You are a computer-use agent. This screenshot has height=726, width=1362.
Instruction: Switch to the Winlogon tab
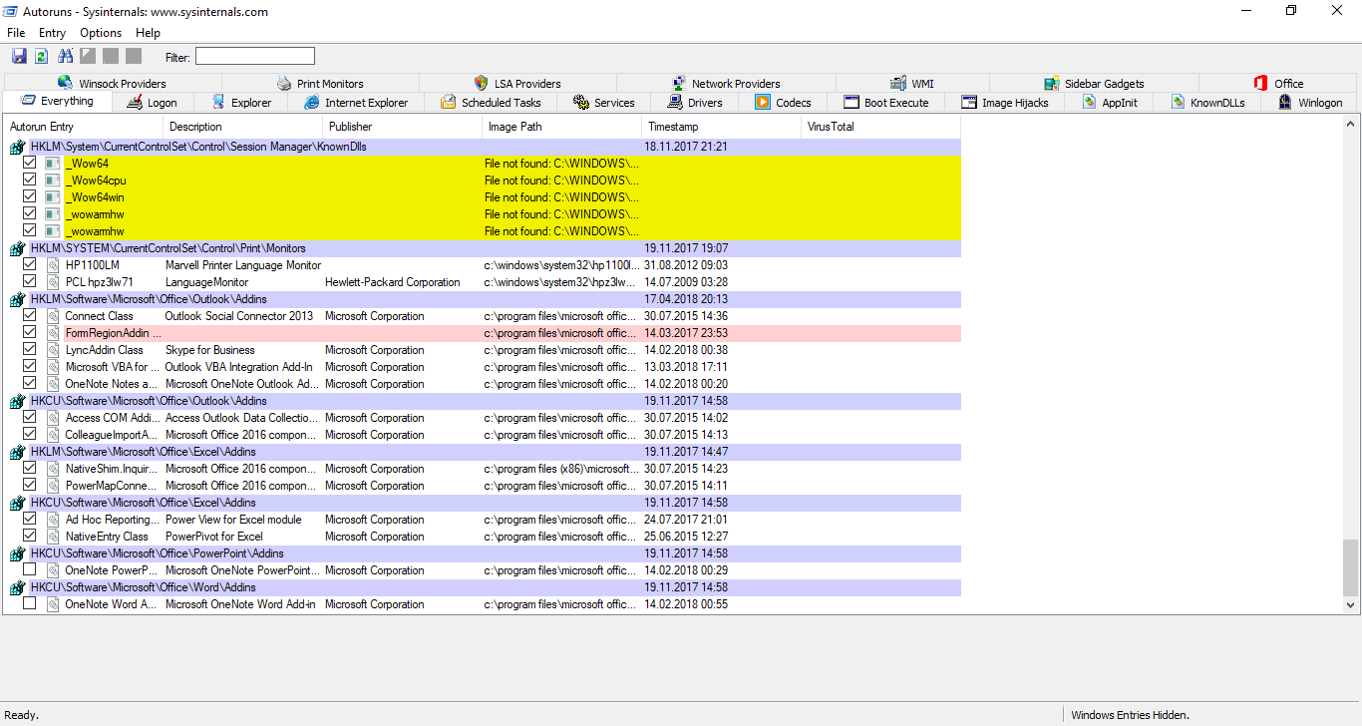click(x=1309, y=103)
